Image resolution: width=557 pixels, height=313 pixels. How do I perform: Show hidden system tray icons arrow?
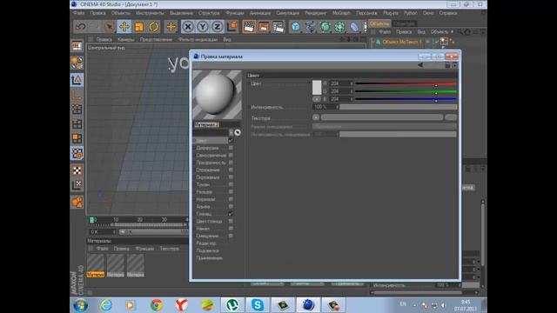click(414, 305)
